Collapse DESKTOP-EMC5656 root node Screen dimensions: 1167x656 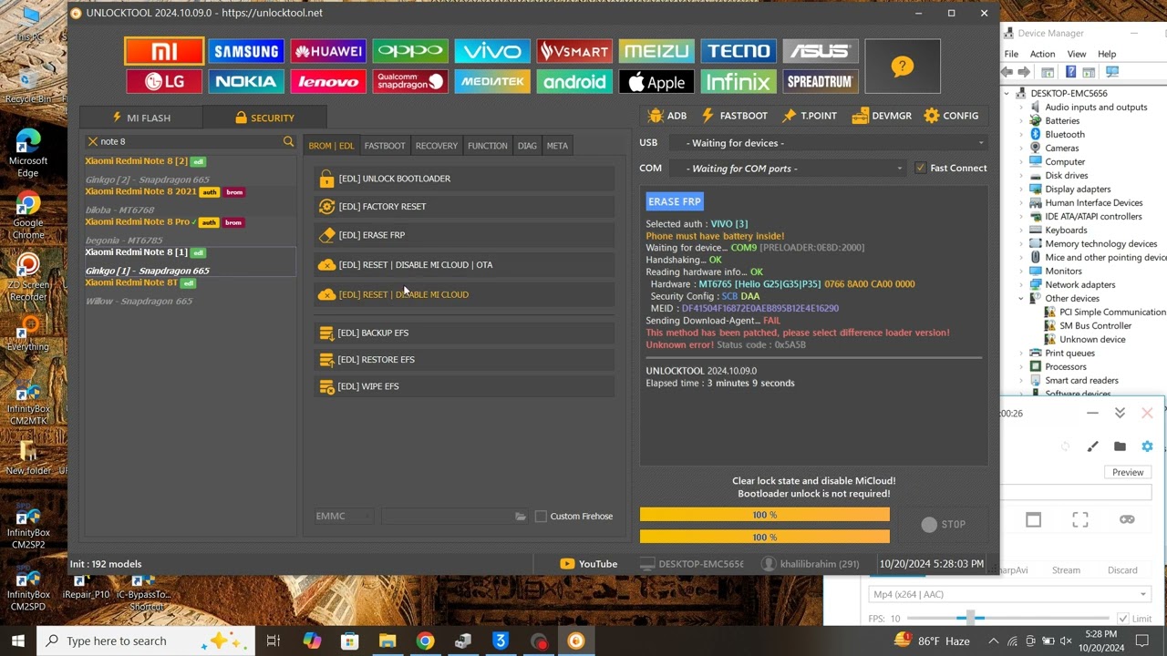coord(1007,93)
